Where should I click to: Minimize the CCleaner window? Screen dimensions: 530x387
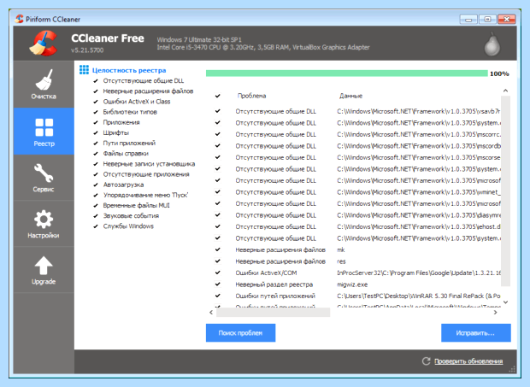click(468, 20)
